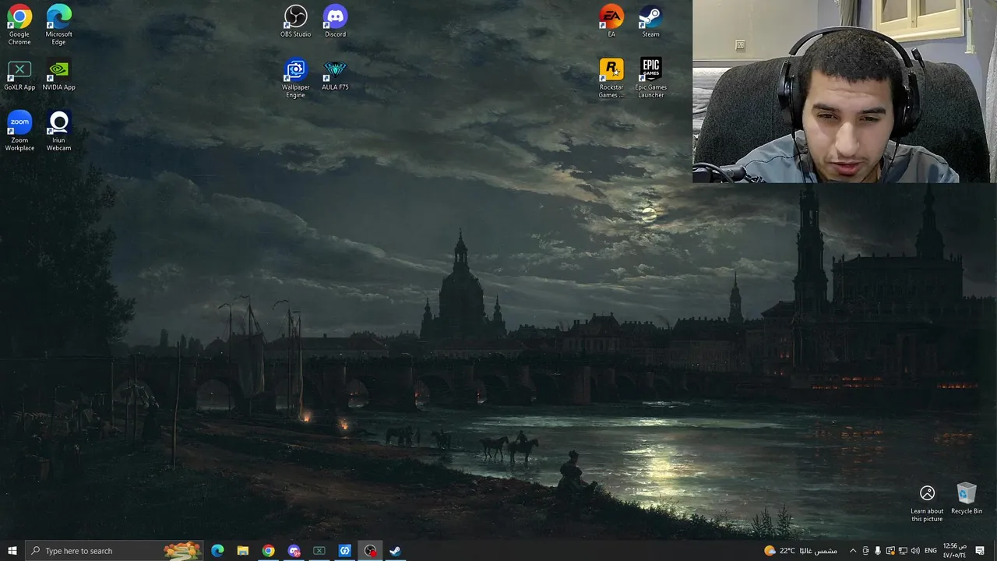
Task: Switch to Steam in the taskbar
Action: coord(395,551)
